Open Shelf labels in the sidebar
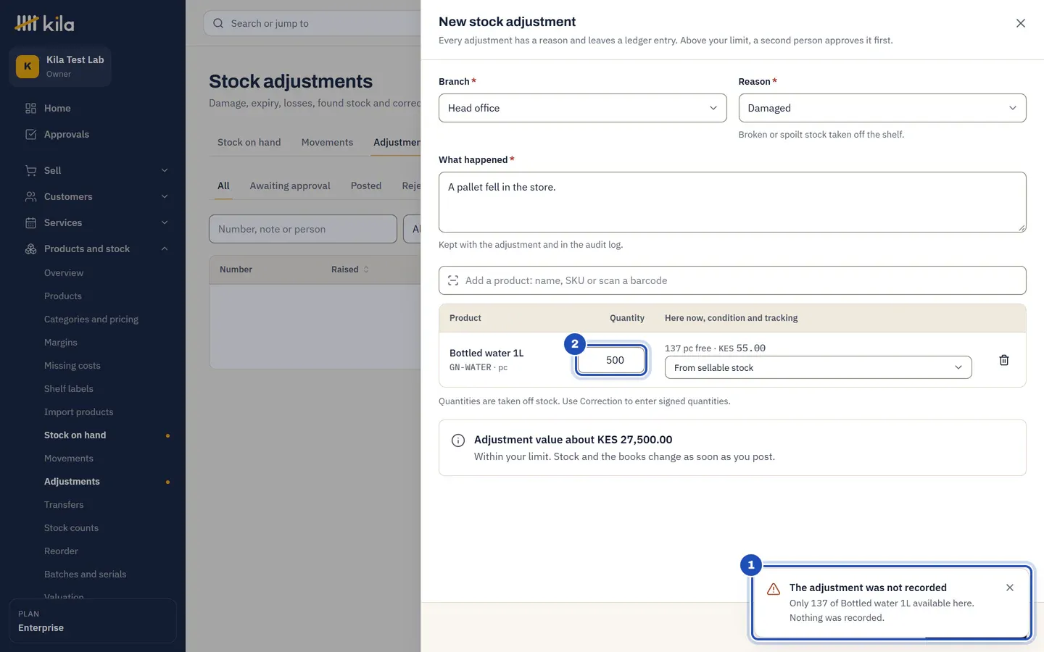The image size is (1044, 652). coord(69,389)
